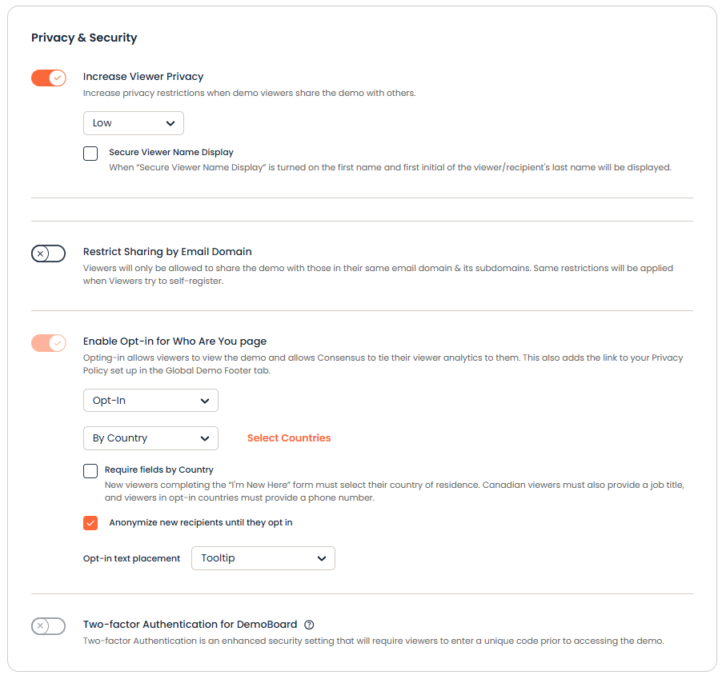Click the chevron arrow on the Tooltip dropdown

(321, 558)
